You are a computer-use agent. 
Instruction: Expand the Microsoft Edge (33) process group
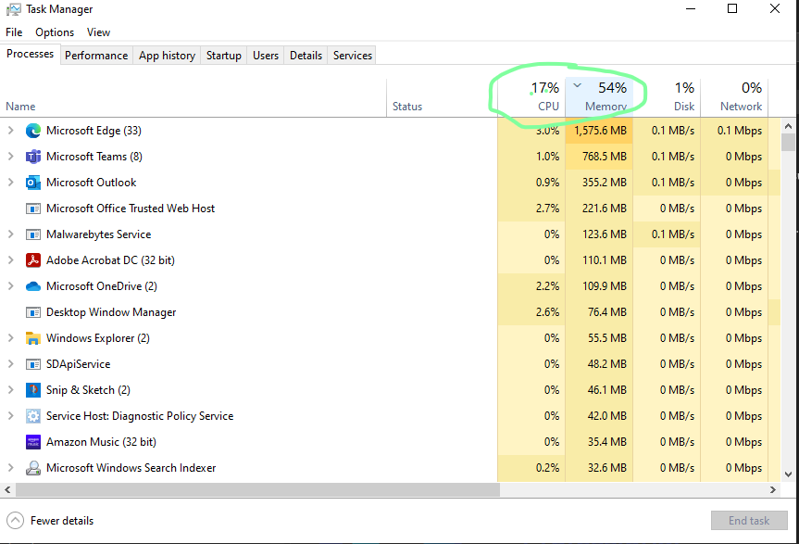pos(11,131)
